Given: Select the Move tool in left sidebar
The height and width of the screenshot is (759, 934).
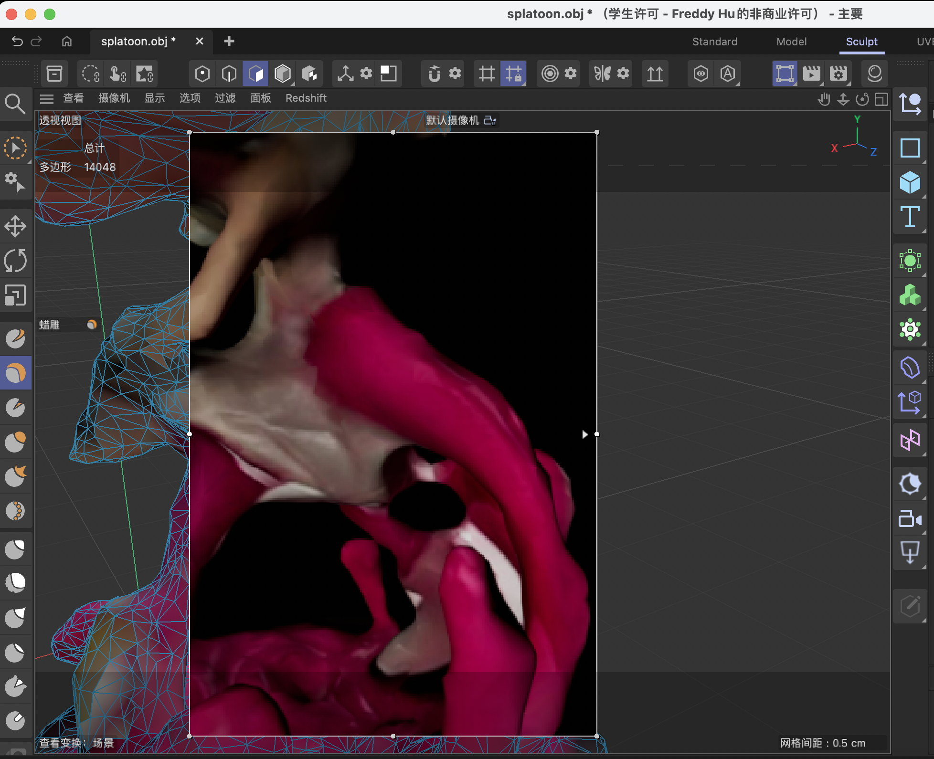Looking at the screenshot, I should [15, 226].
